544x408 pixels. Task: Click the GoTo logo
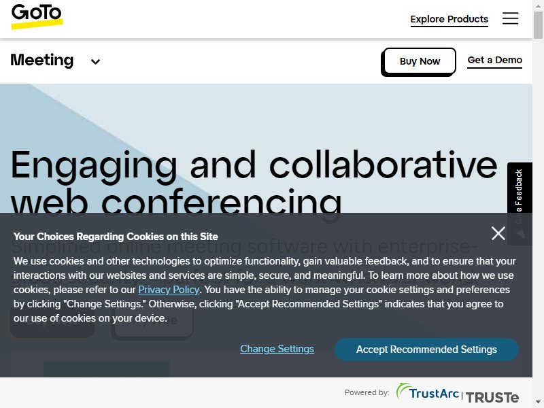37,16
